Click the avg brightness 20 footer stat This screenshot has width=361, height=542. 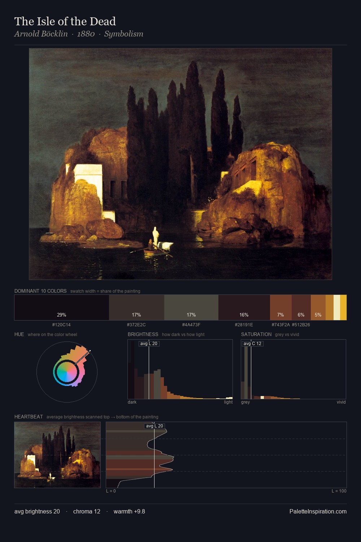tap(37, 511)
